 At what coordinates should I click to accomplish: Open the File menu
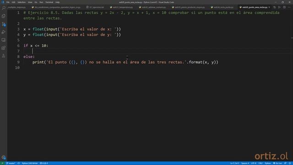[x=8, y=2]
